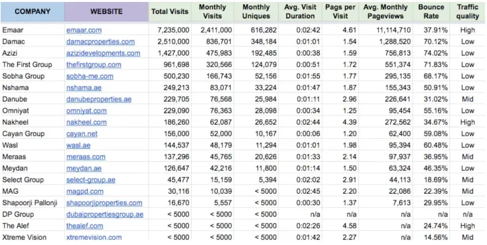Click the Total Visits header
Image resolution: width=487 pixels, height=245 pixels.
(x=170, y=11)
